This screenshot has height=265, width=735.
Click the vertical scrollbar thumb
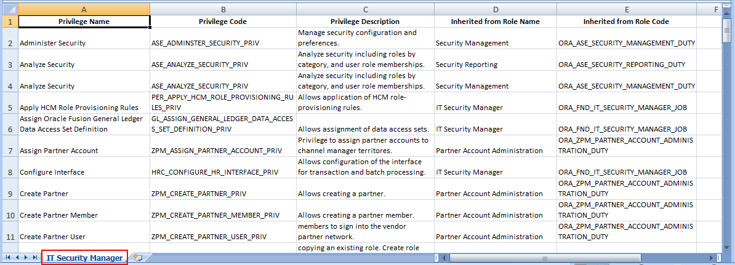click(x=727, y=31)
